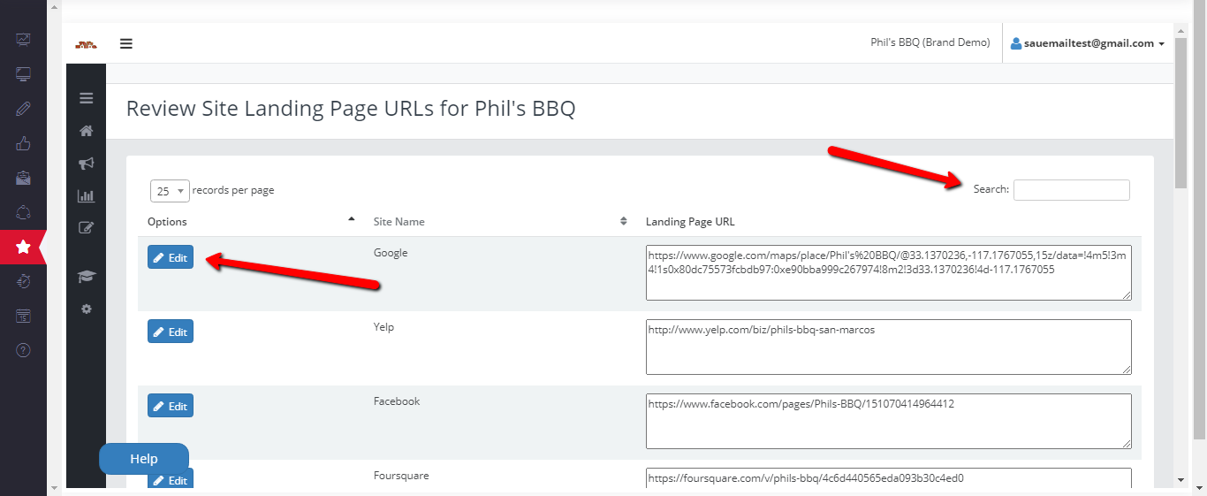
Task: Click the Edit button for Google
Action: click(171, 257)
